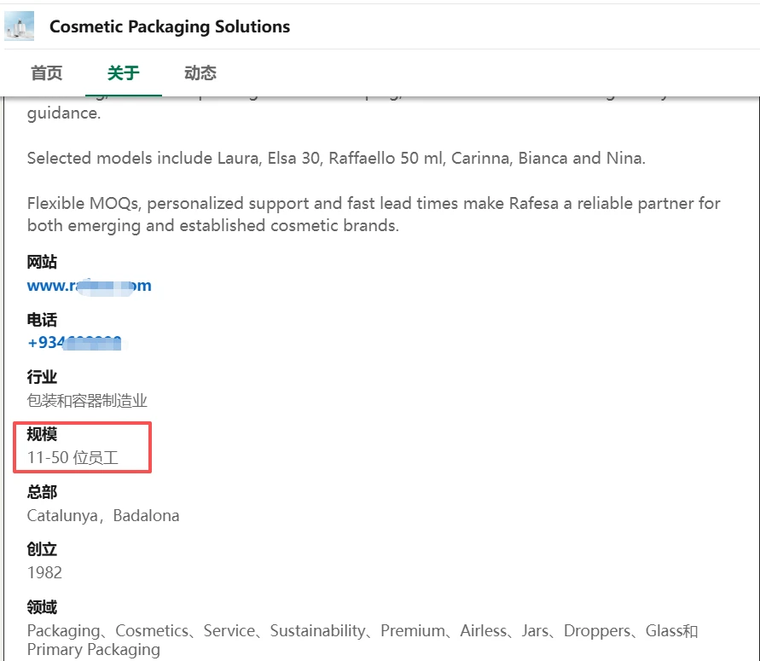This screenshot has height=661, width=760.
Task: Click the 11-50 位员工 company size text
Action: pyautogui.click(x=73, y=457)
